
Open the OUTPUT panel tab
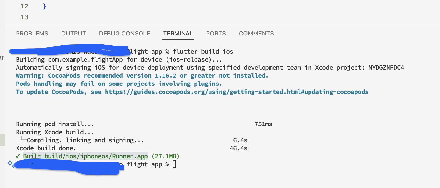click(x=73, y=34)
